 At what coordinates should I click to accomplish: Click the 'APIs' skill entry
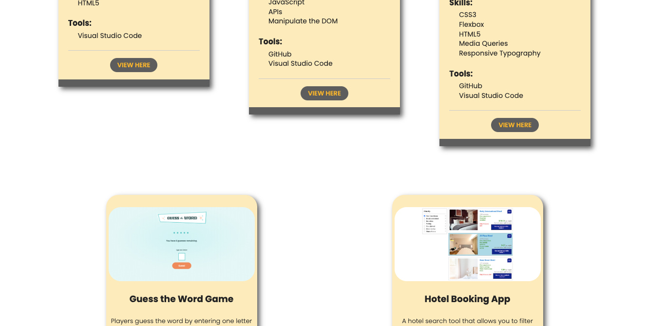pyautogui.click(x=275, y=12)
